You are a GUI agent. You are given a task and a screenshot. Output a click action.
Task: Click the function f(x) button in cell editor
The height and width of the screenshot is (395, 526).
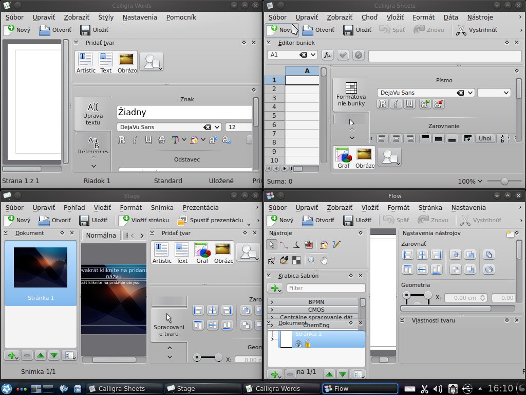click(x=327, y=55)
